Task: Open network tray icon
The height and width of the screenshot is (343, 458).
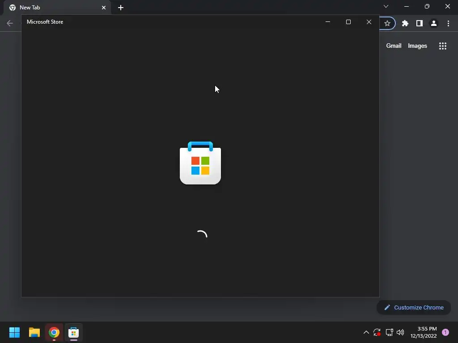Action: point(390,332)
